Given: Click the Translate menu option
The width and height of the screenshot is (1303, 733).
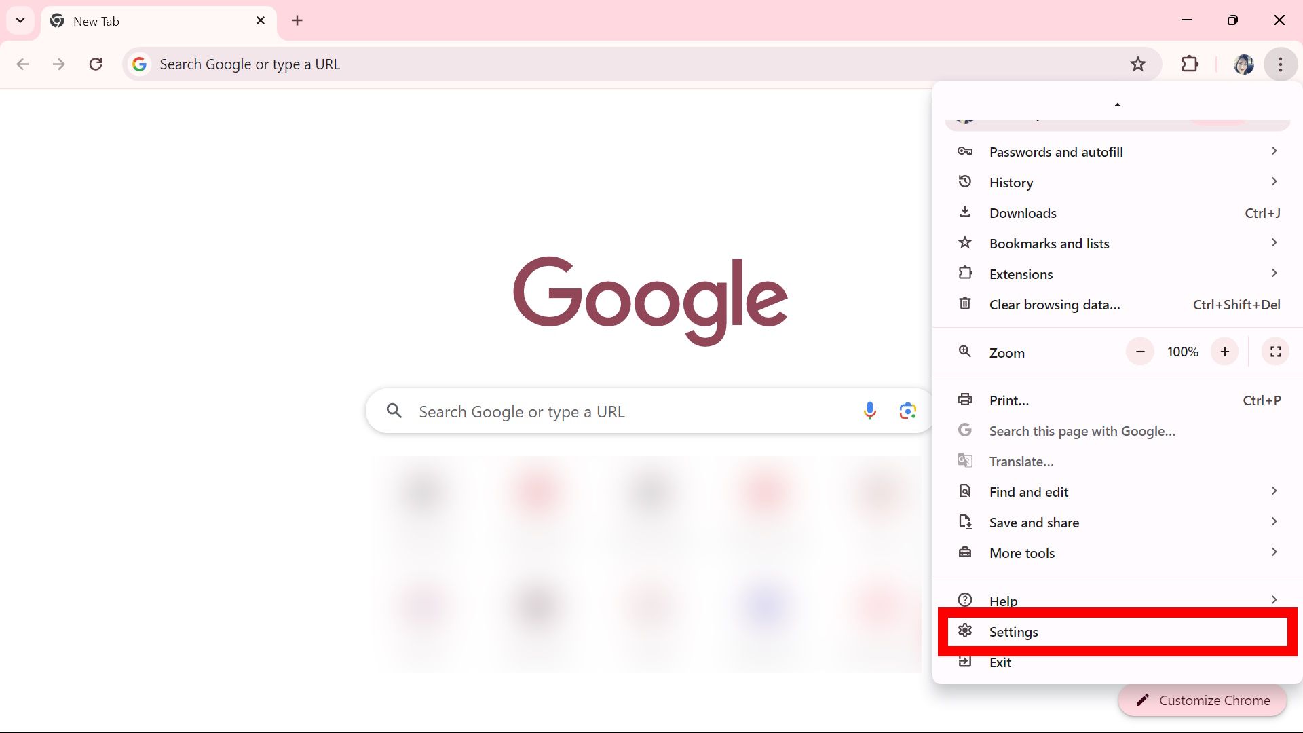Looking at the screenshot, I should [1021, 461].
